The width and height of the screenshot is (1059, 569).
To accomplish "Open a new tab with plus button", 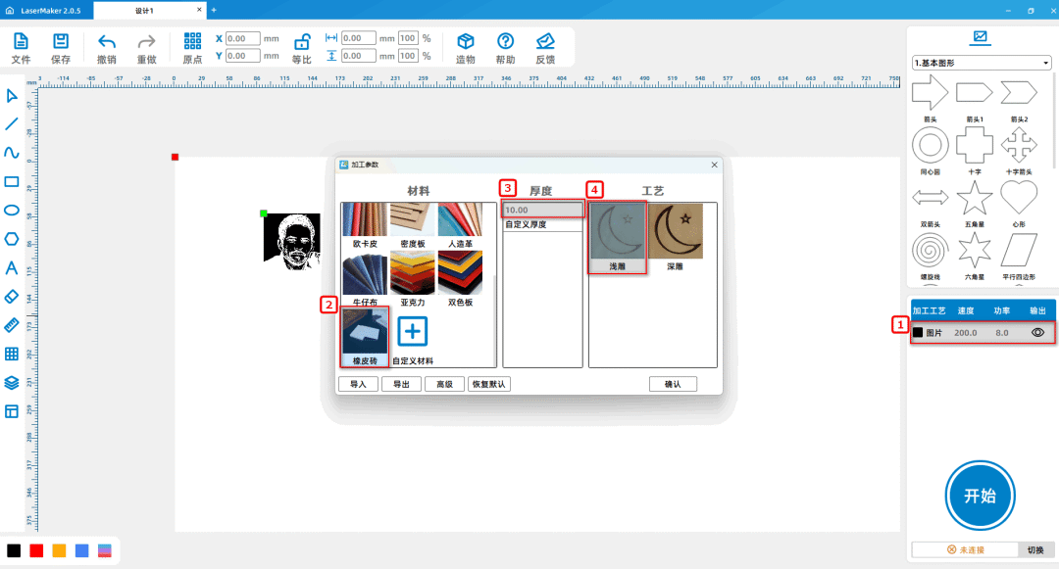I will (x=214, y=10).
